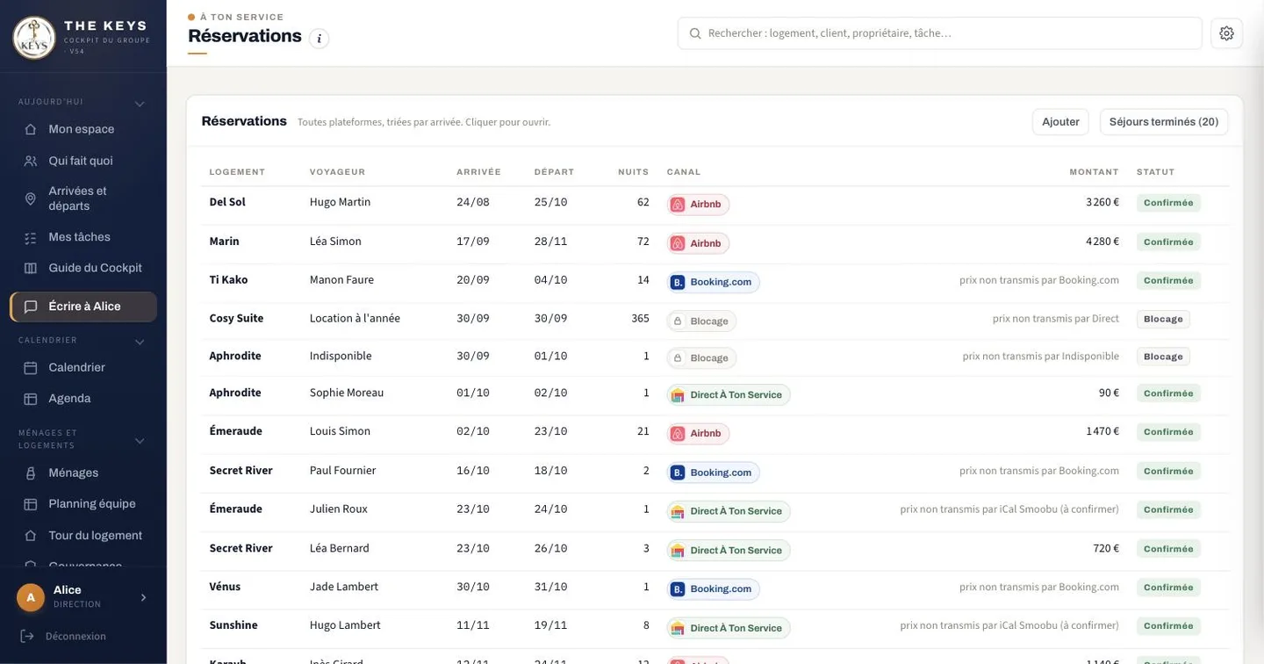This screenshot has width=1264, height=664.
Task: Collapse the Calendrier sidebar section
Action: pyautogui.click(x=140, y=342)
